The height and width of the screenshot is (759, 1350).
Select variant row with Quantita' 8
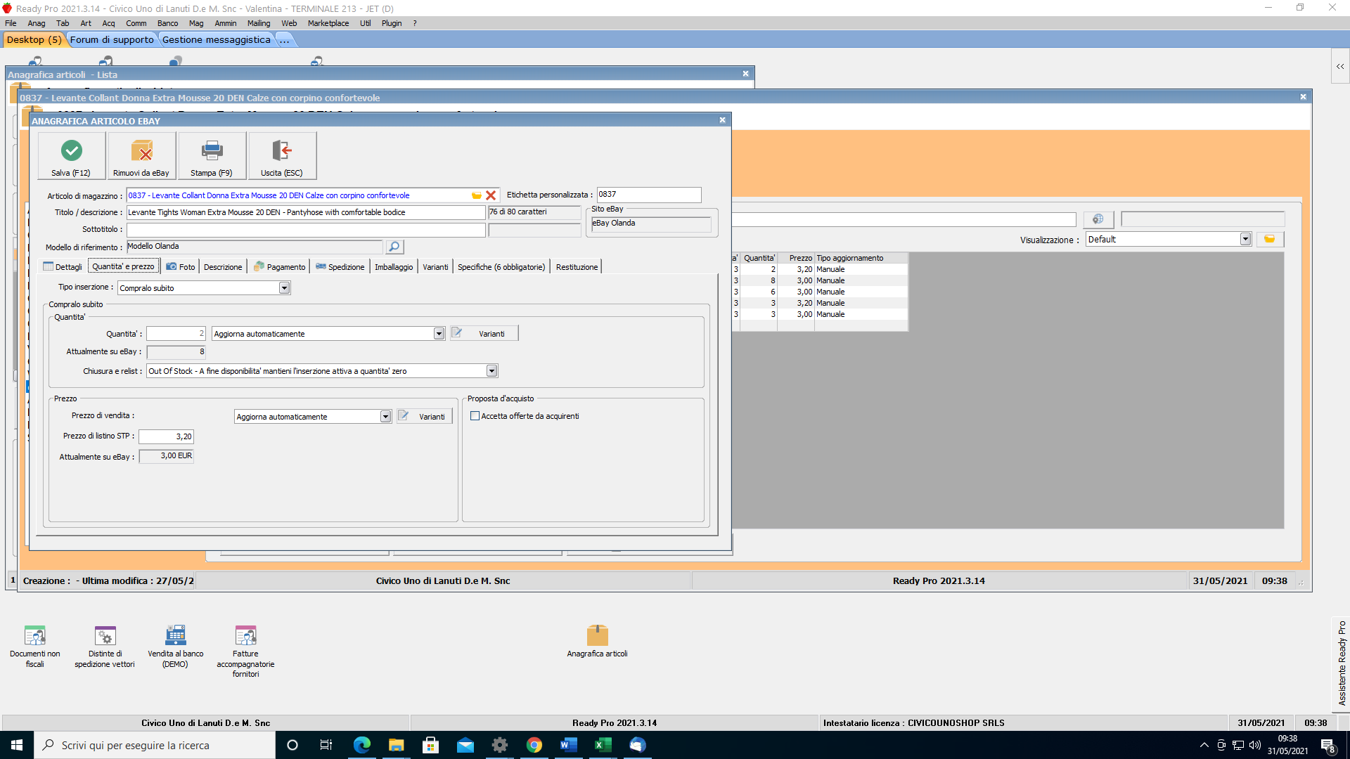pos(821,280)
